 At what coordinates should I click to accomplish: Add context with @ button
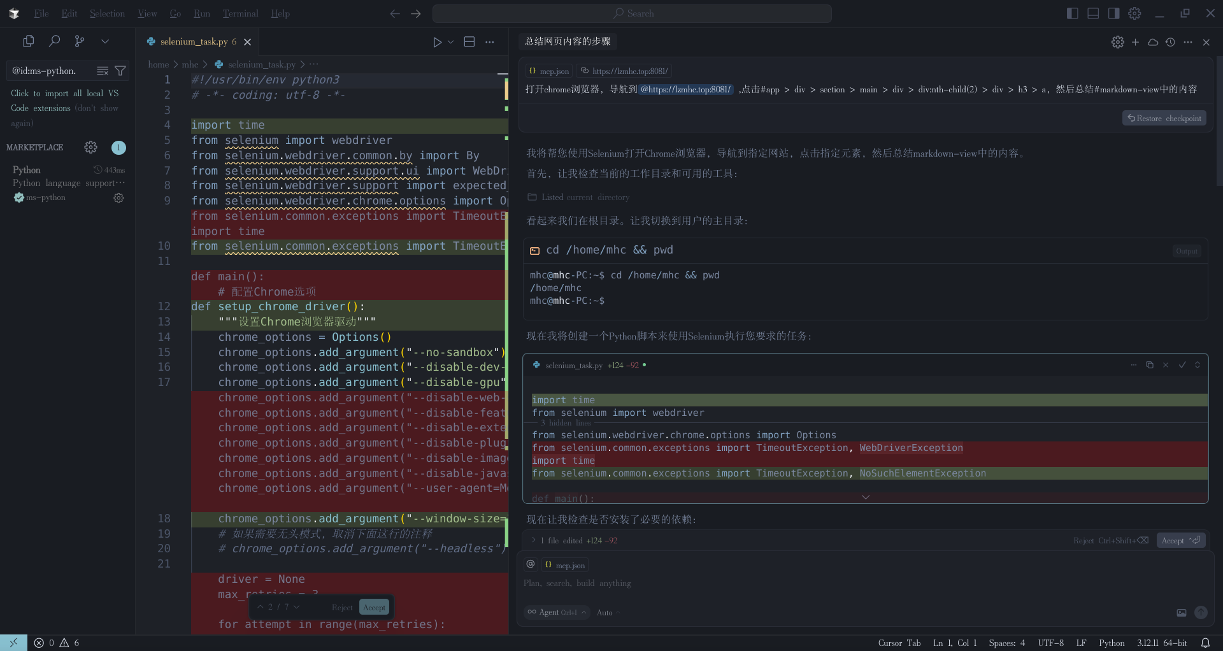[531, 564]
